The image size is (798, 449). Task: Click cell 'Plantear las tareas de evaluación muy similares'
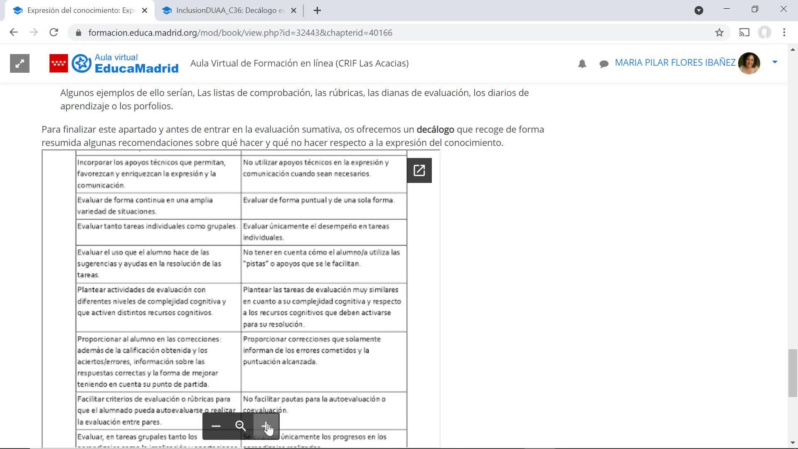click(324, 307)
